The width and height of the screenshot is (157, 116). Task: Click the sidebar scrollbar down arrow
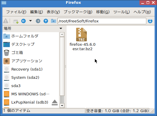coord(62,106)
